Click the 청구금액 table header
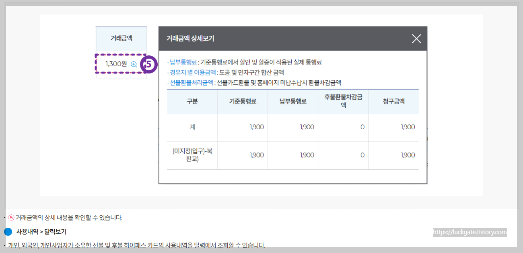This screenshot has height=253, width=523. (393, 102)
